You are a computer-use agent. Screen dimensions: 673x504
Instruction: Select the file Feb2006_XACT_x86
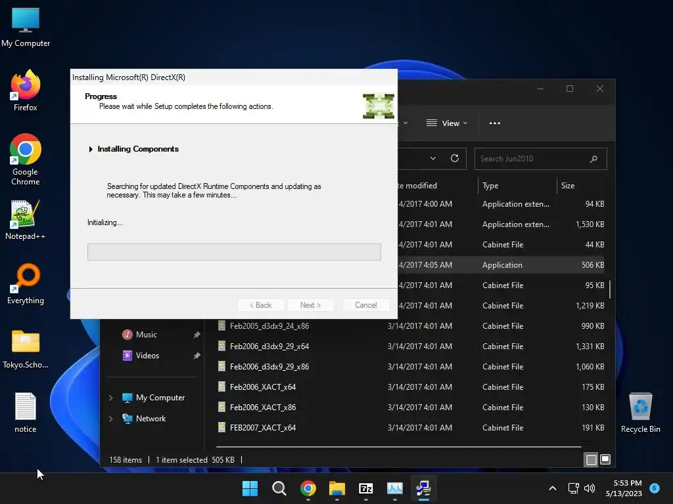[263, 408]
